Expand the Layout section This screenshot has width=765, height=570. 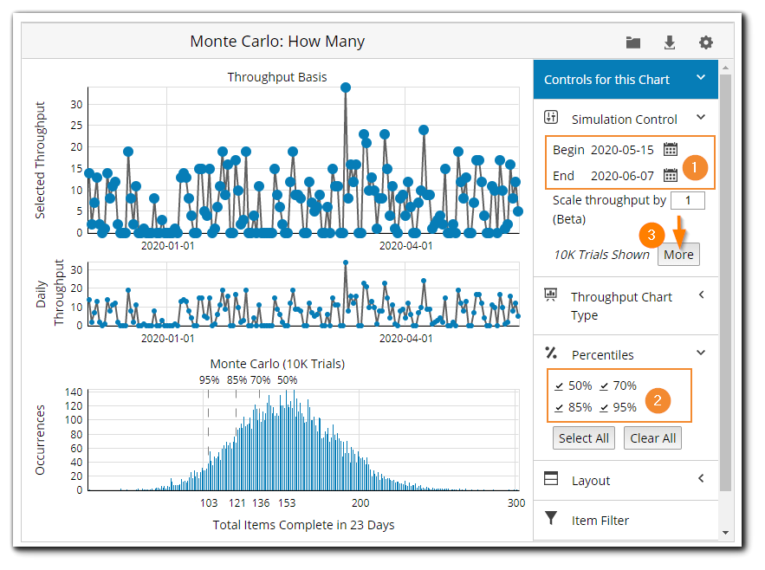coord(702,480)
